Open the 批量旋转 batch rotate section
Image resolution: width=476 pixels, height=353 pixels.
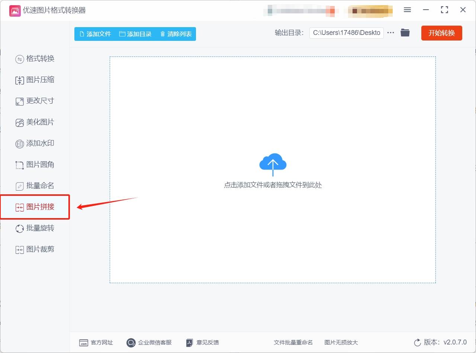35,228
